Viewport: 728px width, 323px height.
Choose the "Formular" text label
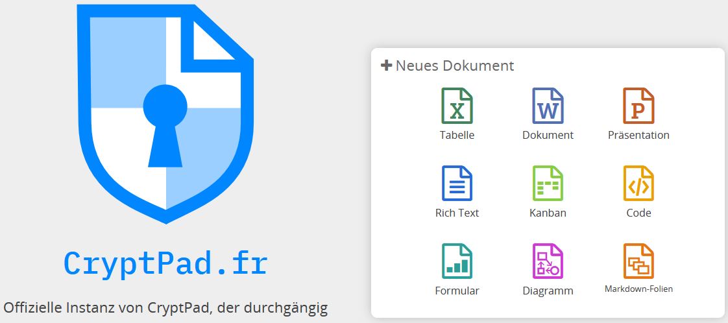(x=457, y=291)
